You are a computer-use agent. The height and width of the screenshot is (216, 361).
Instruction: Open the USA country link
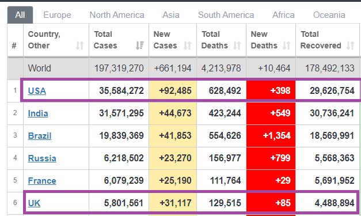(x=37, y=91)
